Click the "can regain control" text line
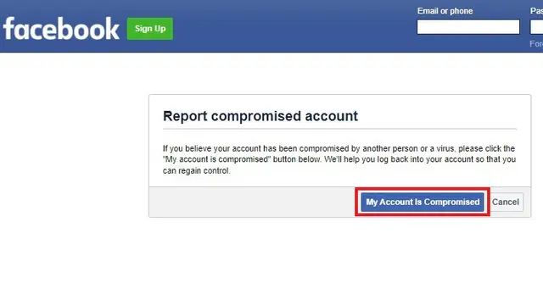The width and height of the screenshot is (543, 305). [196, 171]
